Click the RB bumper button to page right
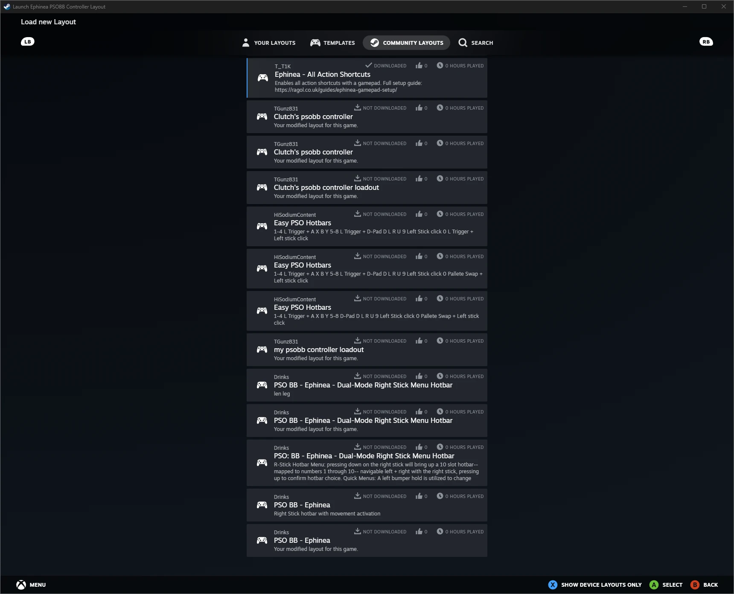The width and height of the screenshot is (734, 594). coord(706,41)
